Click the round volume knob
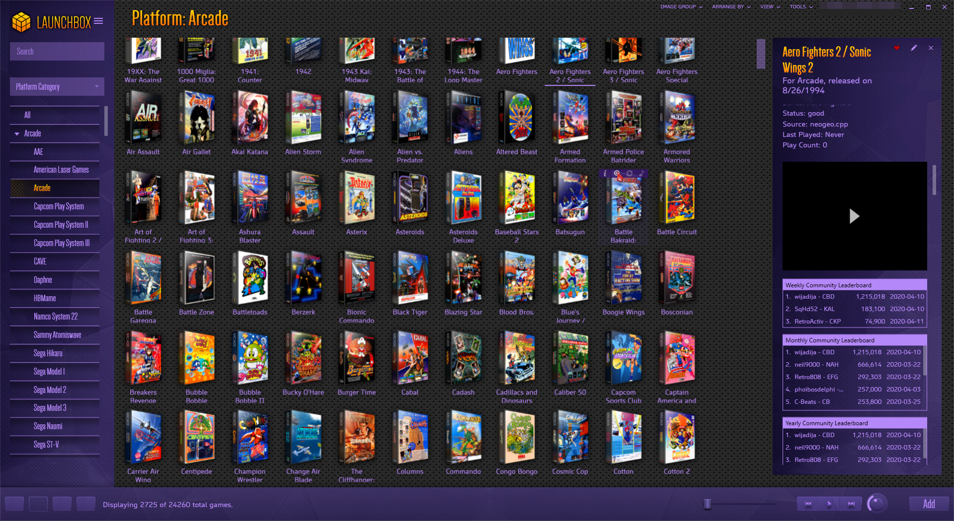954x521 pixels. pos(876,504)
